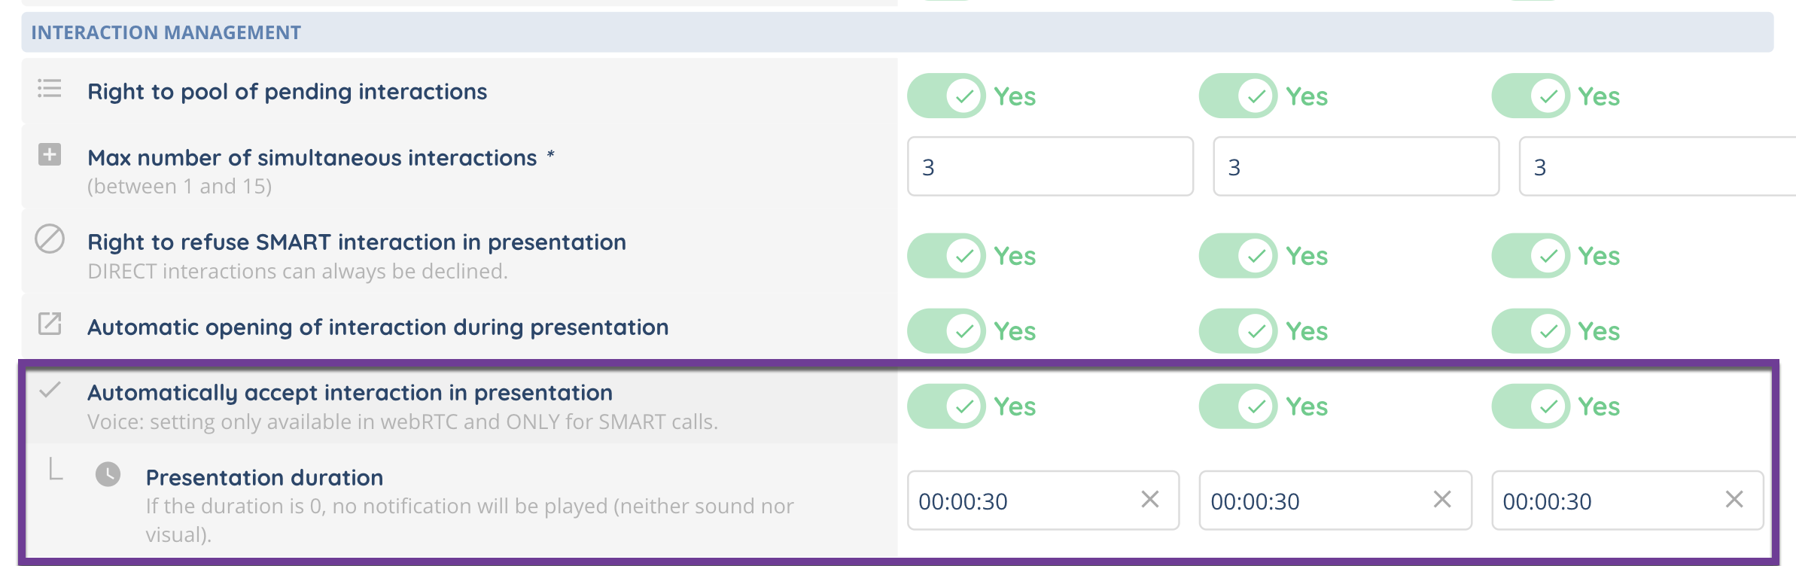
Task: Turn off first column automatically accept interaction
Action: [946, 406]
